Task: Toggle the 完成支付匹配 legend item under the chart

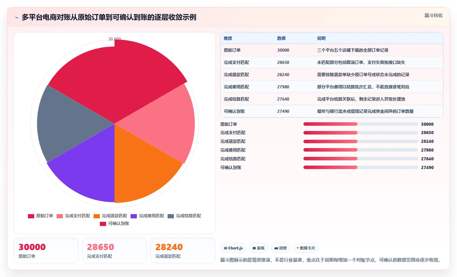Action: pyautogui.click(x=73, y=216)
